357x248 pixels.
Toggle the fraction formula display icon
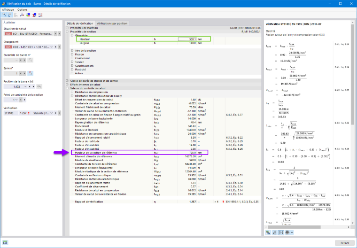281,232
